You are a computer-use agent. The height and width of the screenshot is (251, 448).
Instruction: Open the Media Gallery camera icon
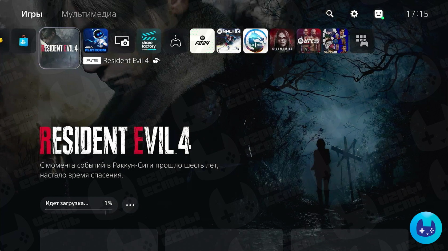coord(122,41)
